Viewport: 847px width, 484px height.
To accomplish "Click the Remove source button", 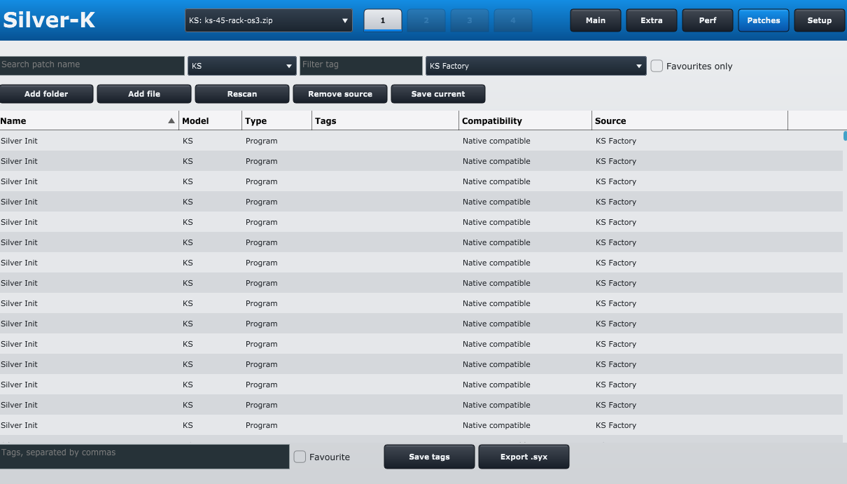I will click(340, 94).
